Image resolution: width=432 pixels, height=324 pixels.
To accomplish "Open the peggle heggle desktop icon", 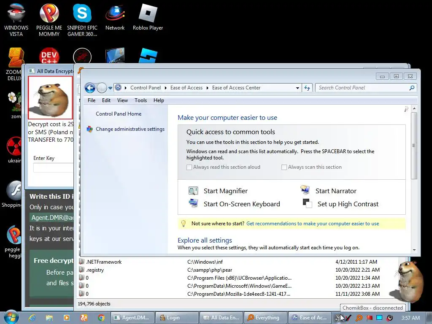I will click(13, 242).
